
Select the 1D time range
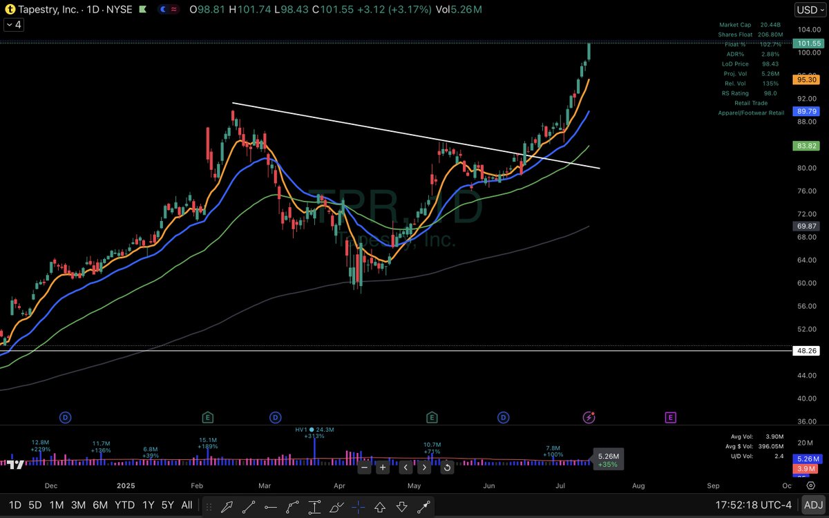pos(15,505)
